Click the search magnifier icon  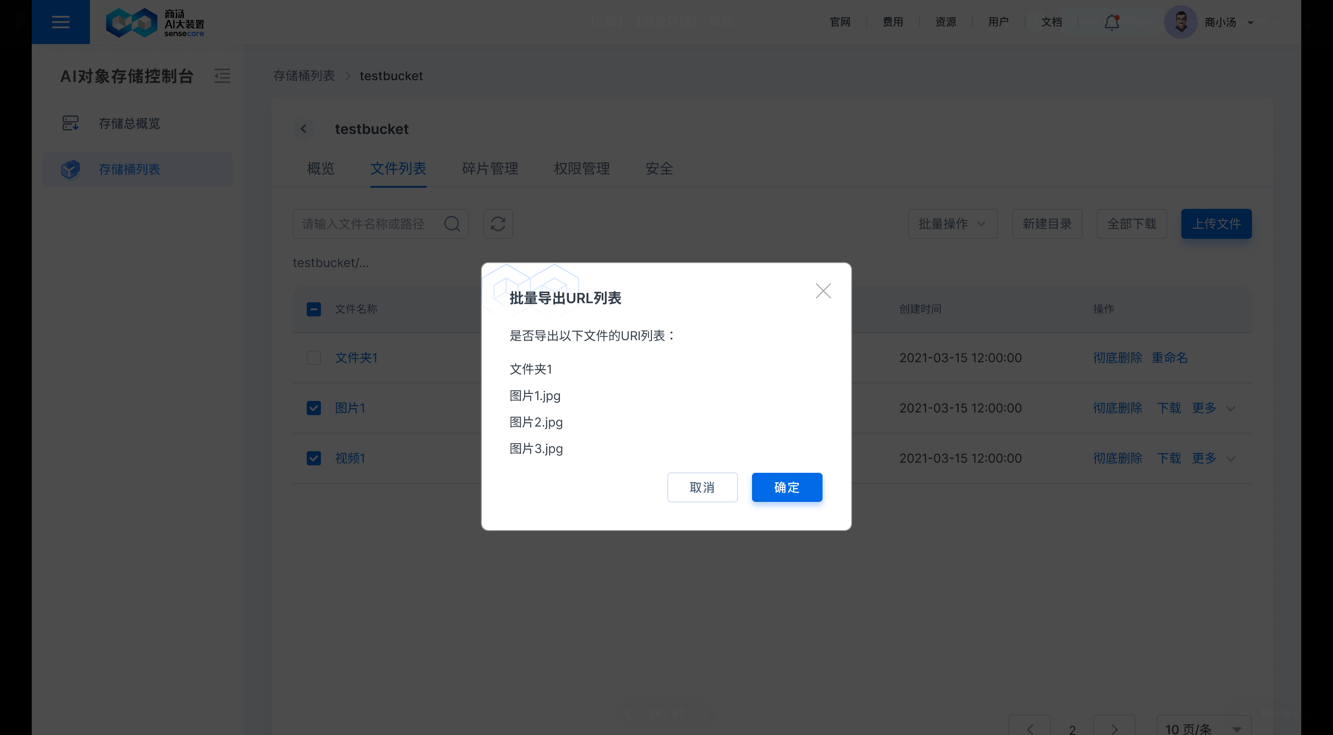[x=452, y=223]
